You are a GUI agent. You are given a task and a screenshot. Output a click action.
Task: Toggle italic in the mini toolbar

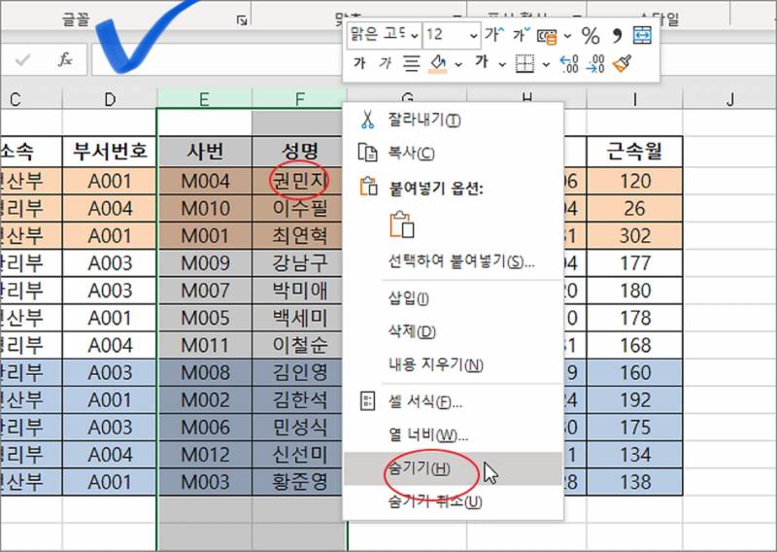(385, 63)
